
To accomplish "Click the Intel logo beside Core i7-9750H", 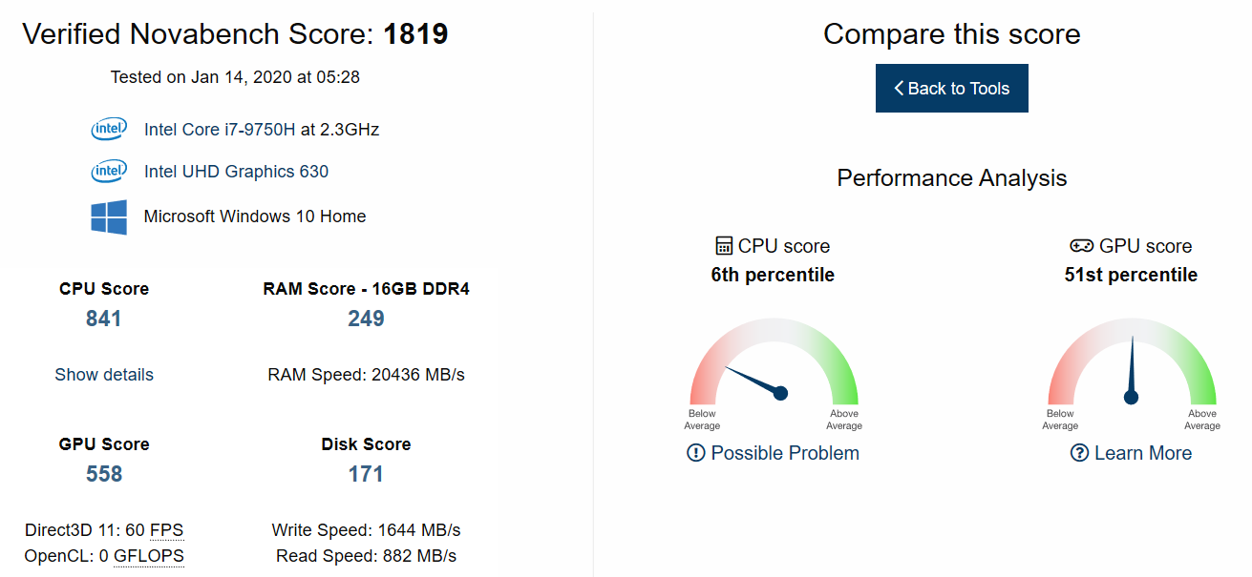I will pyautogui.click(x=109, y=129).
